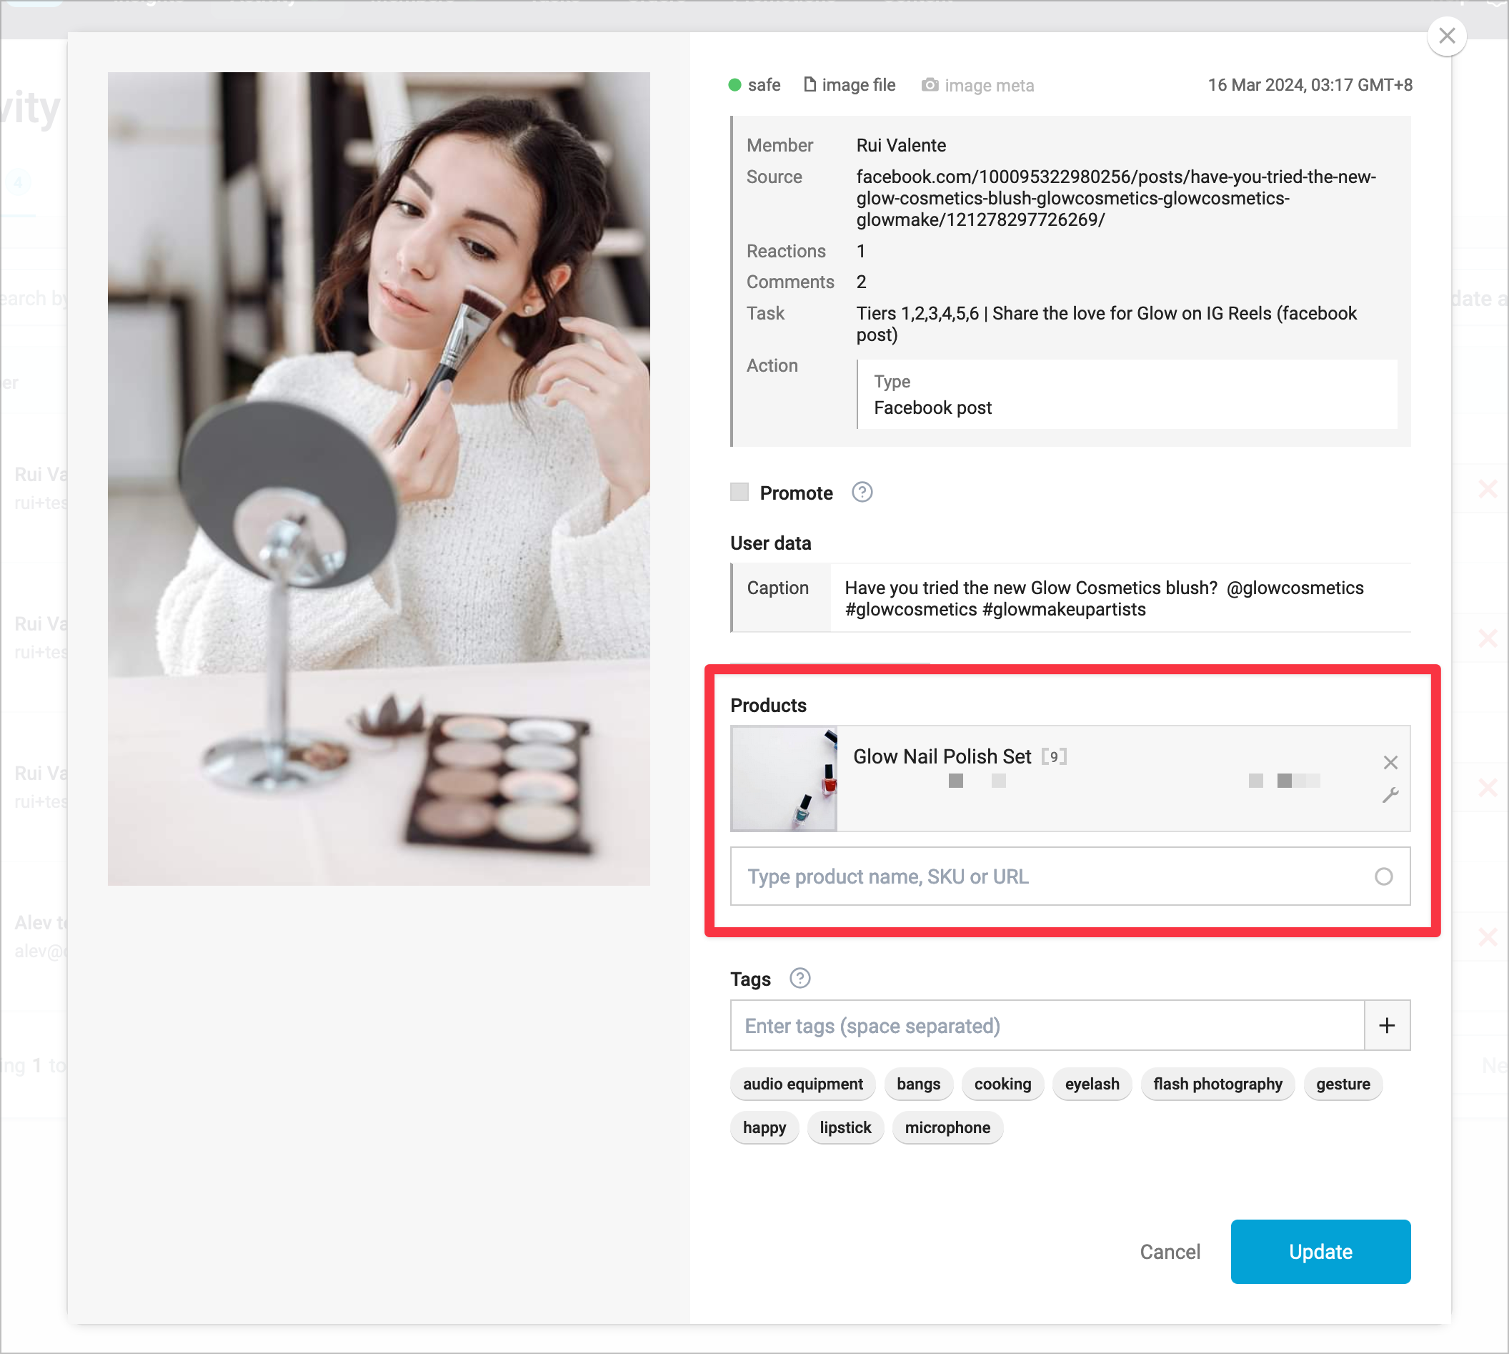Click the blue Update button
The height and width of the screenshot is (1354, 1509).
(1320, 1252)
